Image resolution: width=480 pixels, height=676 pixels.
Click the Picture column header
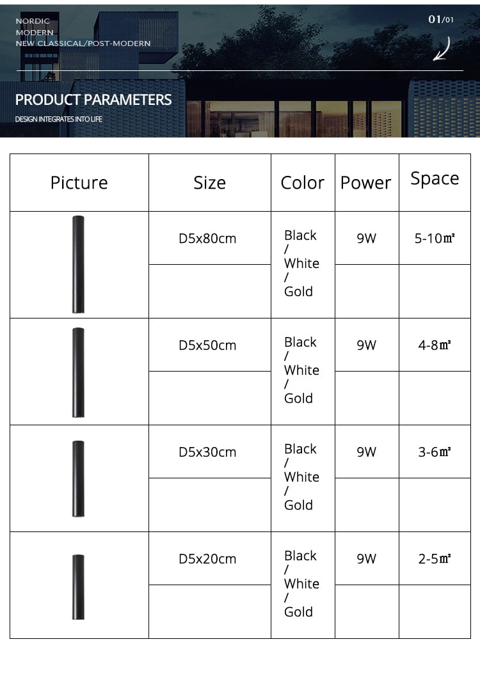pos(79,183)
